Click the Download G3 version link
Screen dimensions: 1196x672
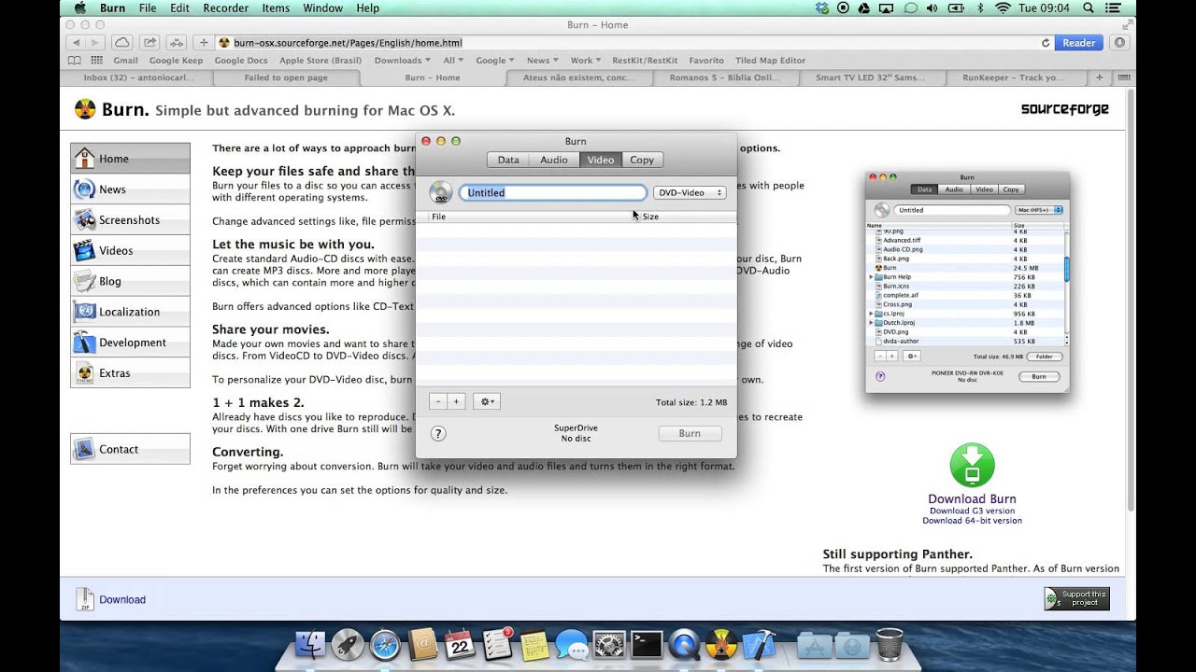(972, 511)
